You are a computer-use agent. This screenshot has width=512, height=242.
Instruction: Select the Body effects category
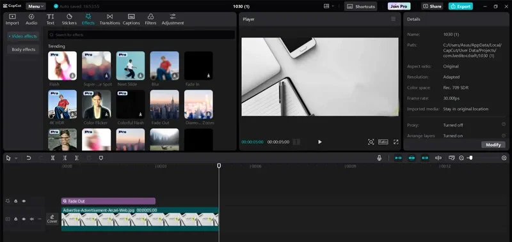click(23, 50)
